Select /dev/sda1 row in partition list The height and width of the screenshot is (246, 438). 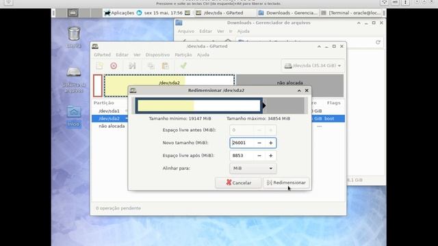(x=109, y=111)
